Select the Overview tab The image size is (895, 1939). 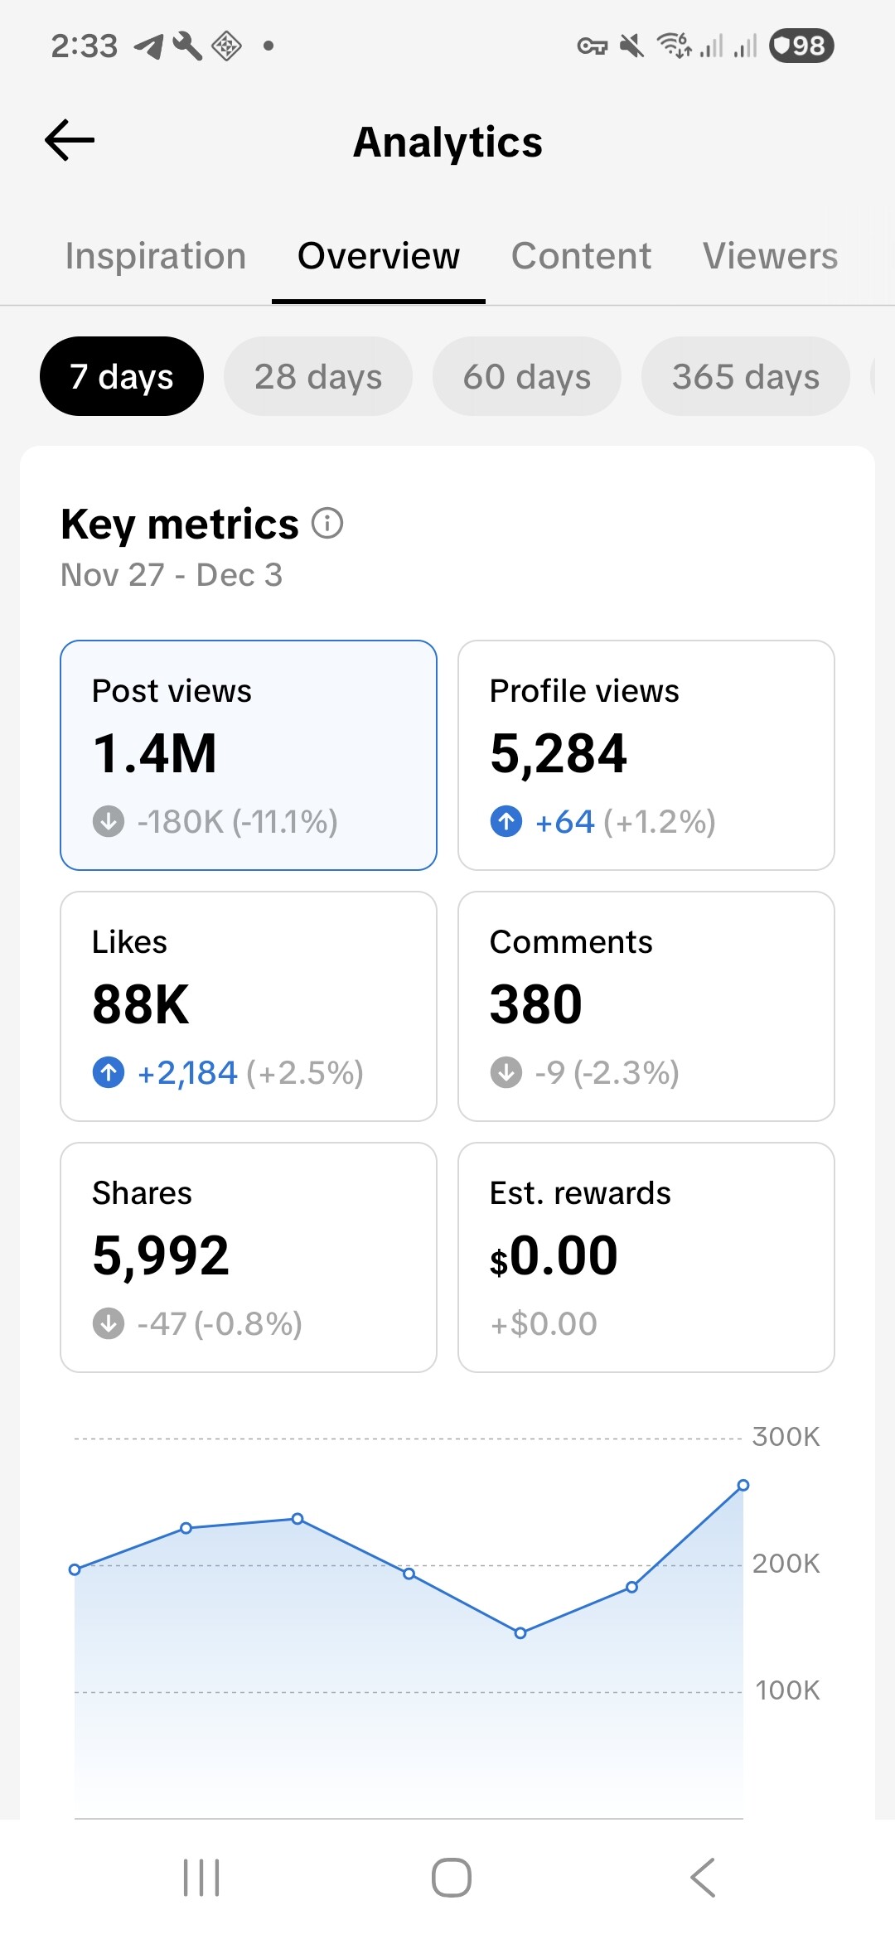tap(379, 256)
